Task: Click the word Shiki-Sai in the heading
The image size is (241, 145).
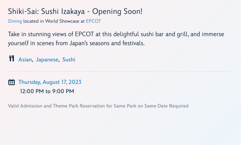Action: pyautogui.click(x=23, y=11)
